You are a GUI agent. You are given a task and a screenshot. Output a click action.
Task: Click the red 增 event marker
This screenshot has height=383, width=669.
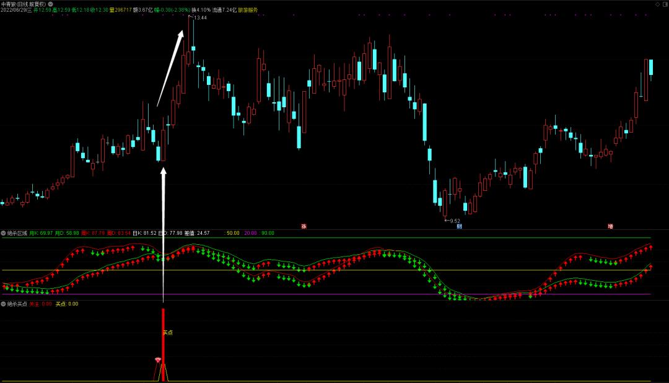tap(611, 226)
